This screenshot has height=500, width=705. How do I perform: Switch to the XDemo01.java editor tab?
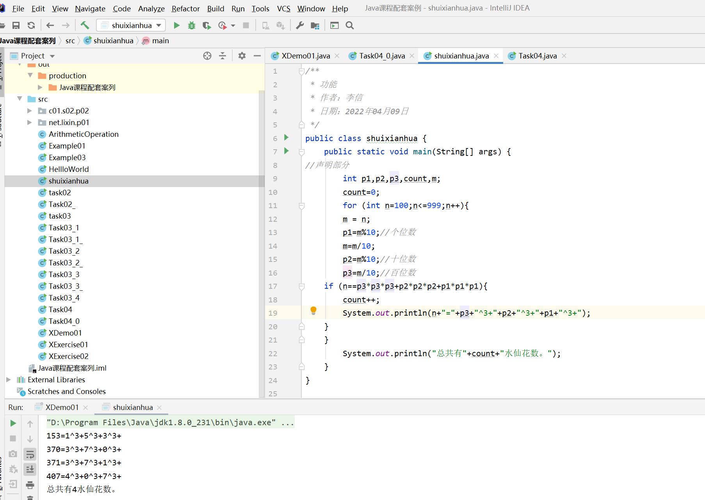pyautogui.click(x=306, y=56)
